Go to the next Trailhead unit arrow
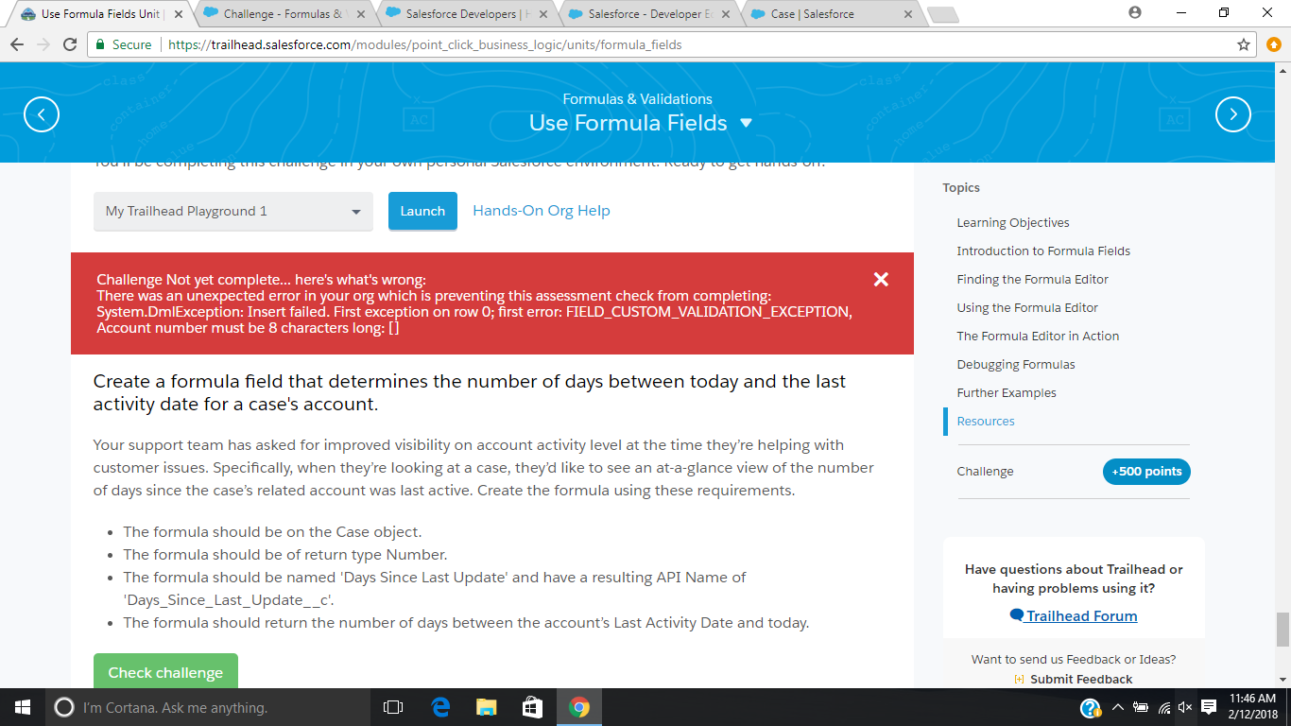1291x726 pixels. click(1232, 114)
